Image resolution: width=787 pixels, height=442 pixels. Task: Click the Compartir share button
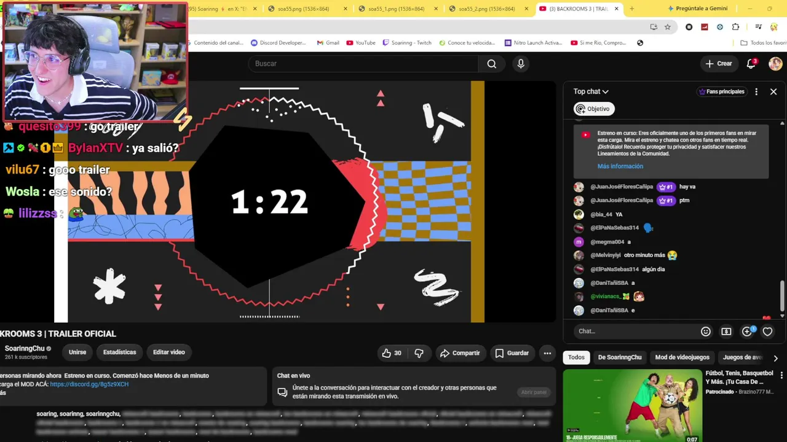pyautogui.click(x=460, y=353)
